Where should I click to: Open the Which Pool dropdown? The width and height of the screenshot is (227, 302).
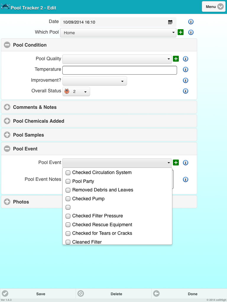(x=118, y=33)
